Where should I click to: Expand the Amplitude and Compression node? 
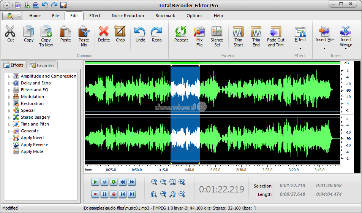pyautogui.click(x=9, y=76)
